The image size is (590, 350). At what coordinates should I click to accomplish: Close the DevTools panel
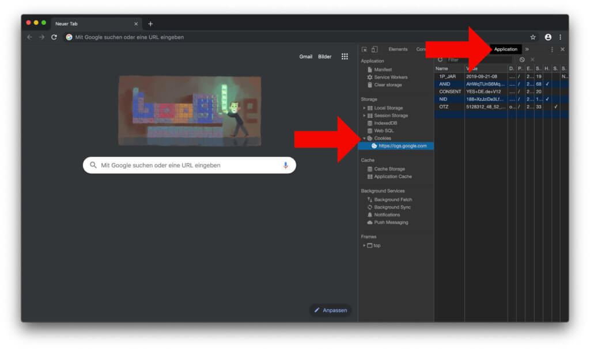point(562,49)
